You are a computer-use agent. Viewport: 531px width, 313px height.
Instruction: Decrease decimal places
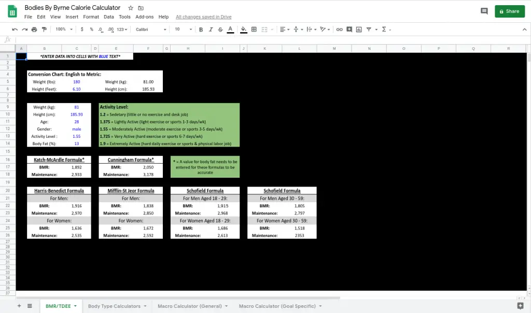101,30
